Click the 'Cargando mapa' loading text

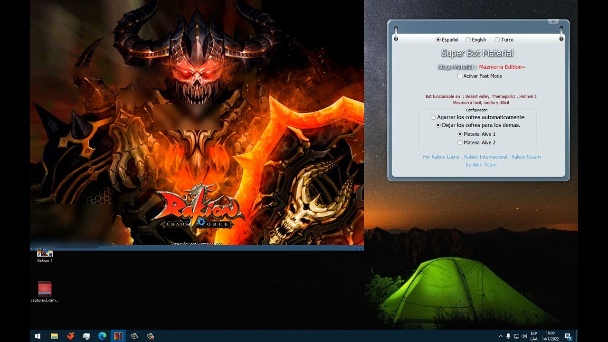(x=197, y=243)
